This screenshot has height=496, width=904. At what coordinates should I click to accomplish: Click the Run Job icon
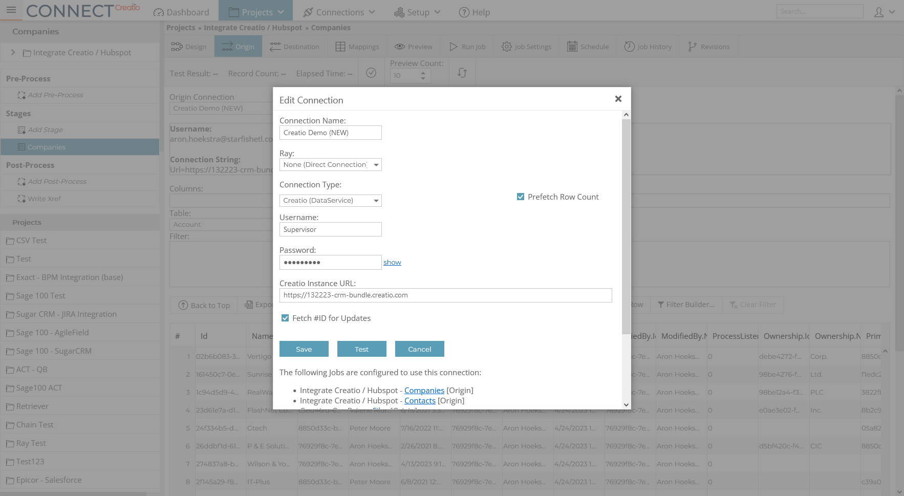click(453, 46)
